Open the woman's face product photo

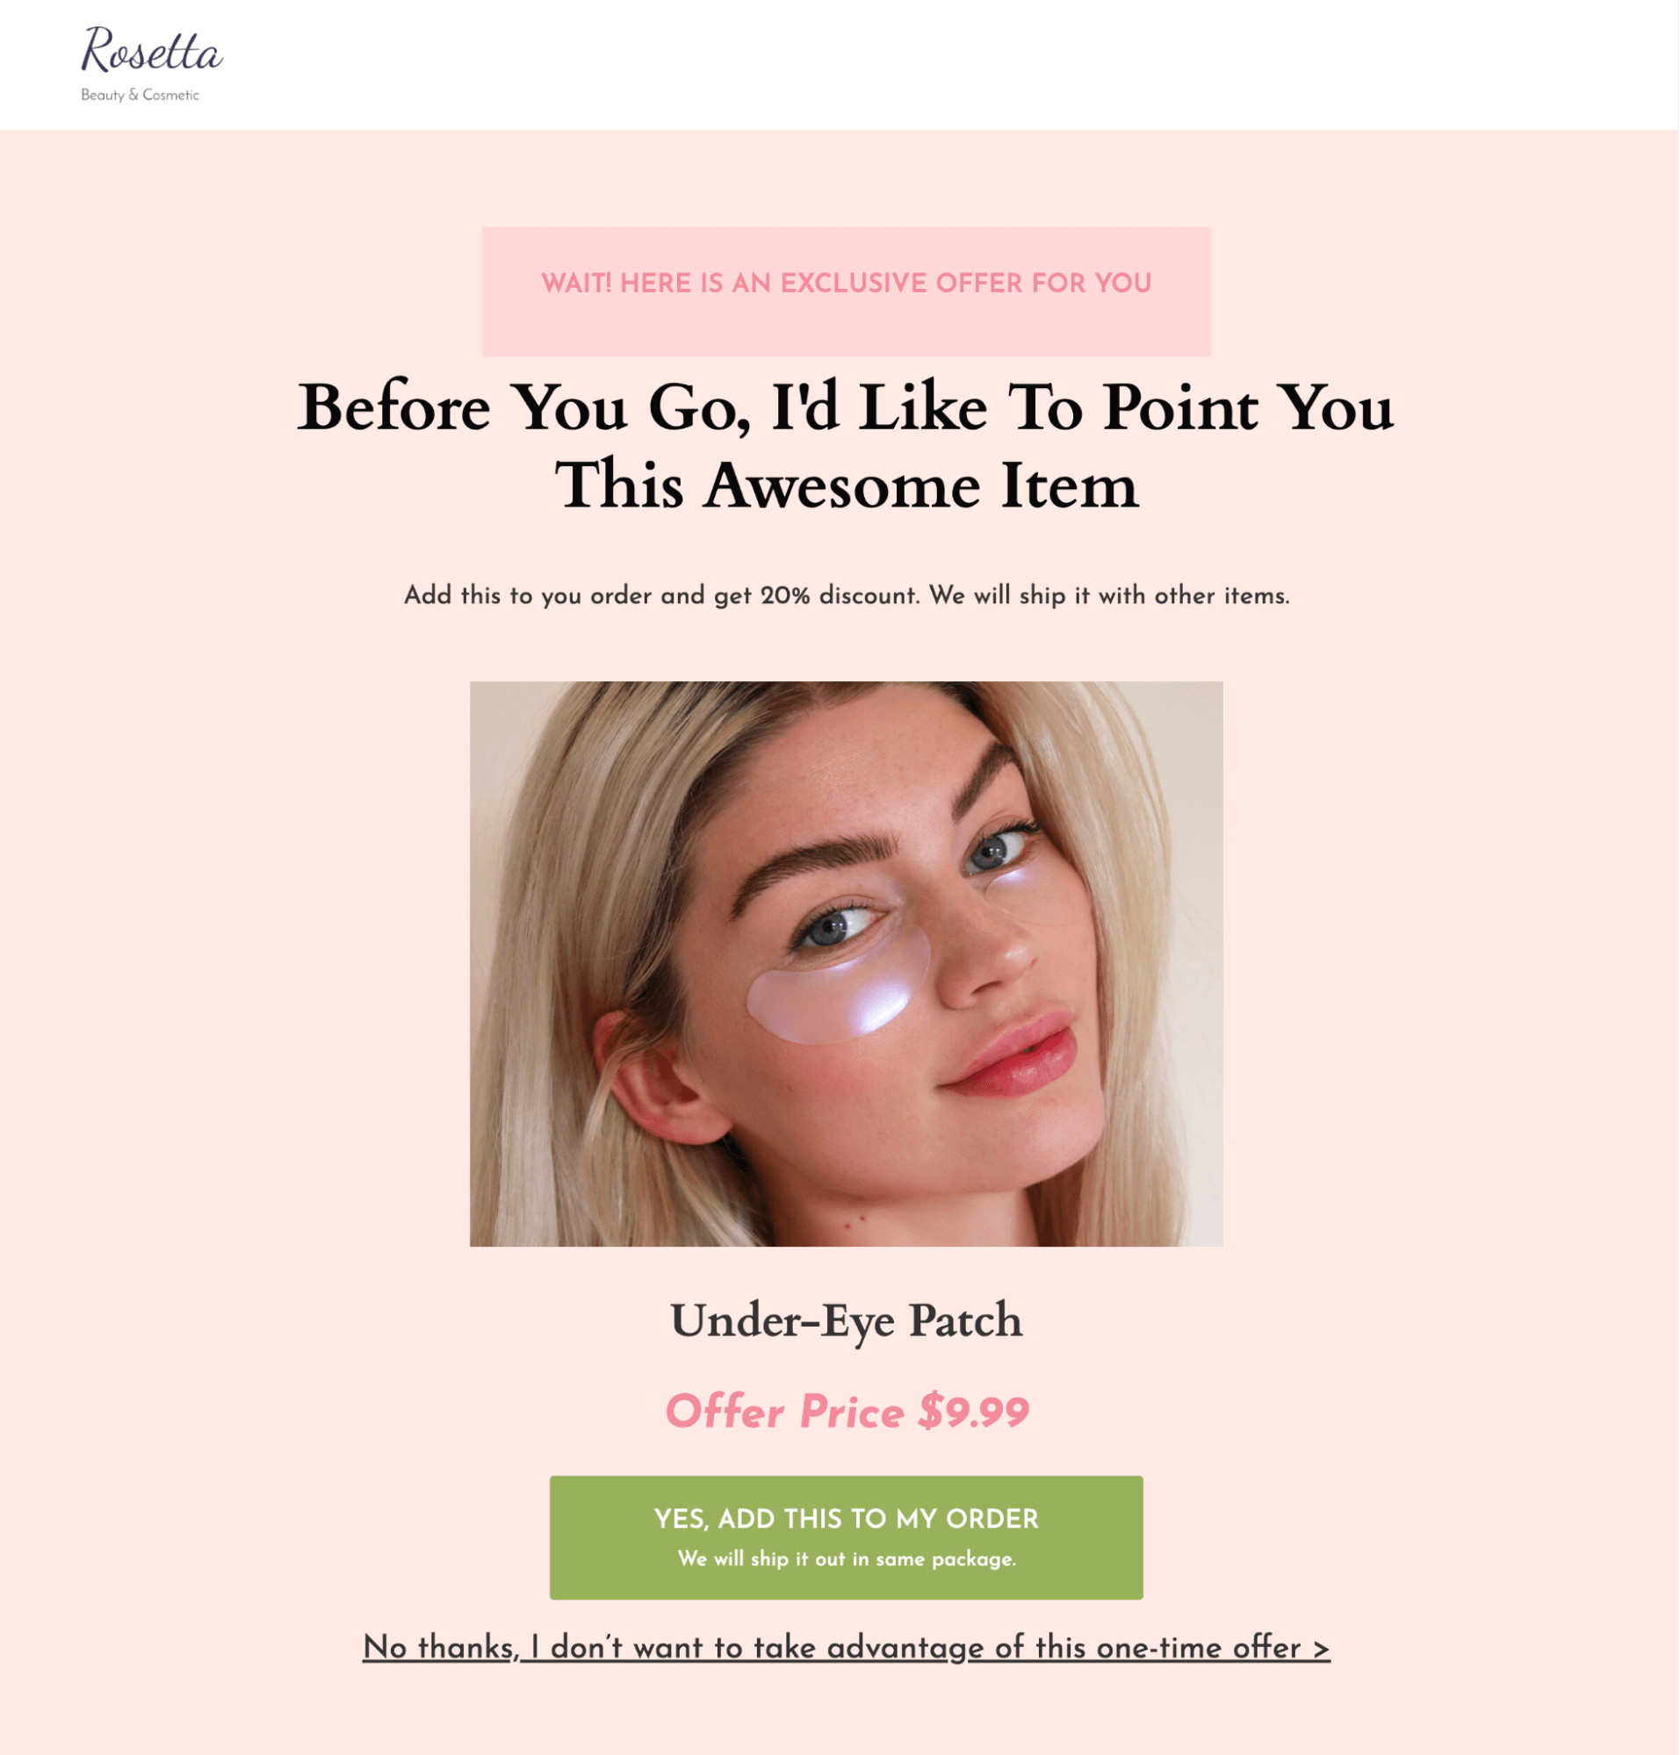click(847, 963)
